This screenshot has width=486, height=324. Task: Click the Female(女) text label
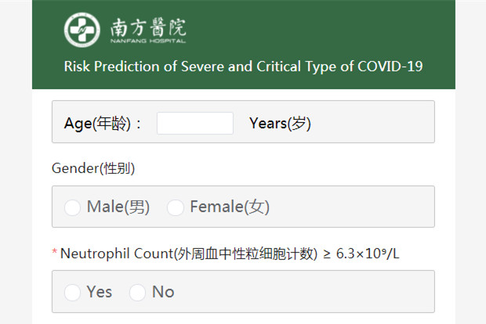230,207
